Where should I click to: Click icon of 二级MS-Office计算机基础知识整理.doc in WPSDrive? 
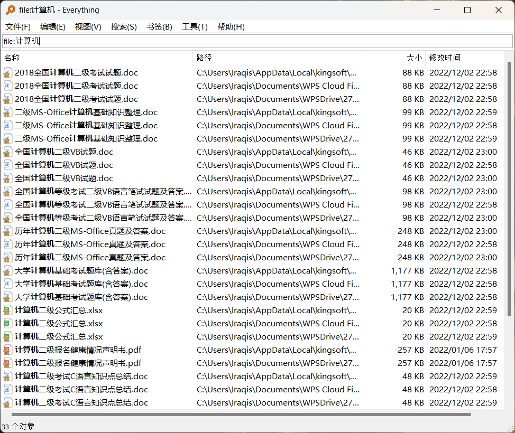click(x=7, y=139)
